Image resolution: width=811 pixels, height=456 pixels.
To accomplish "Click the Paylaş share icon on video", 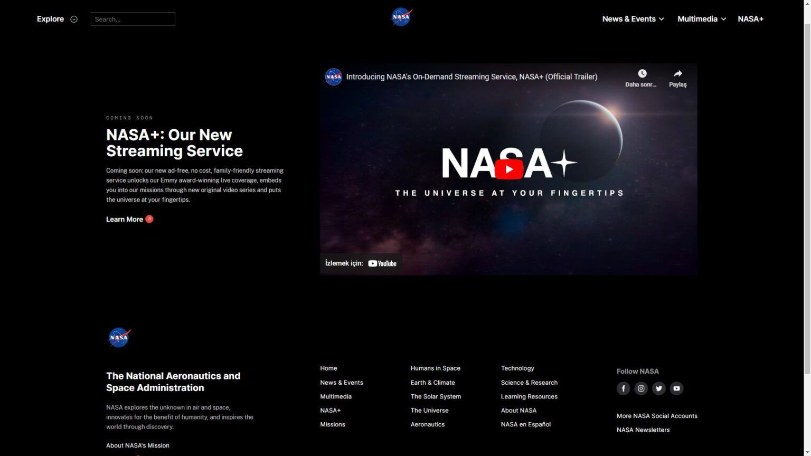I will click(x=677, y=74).
